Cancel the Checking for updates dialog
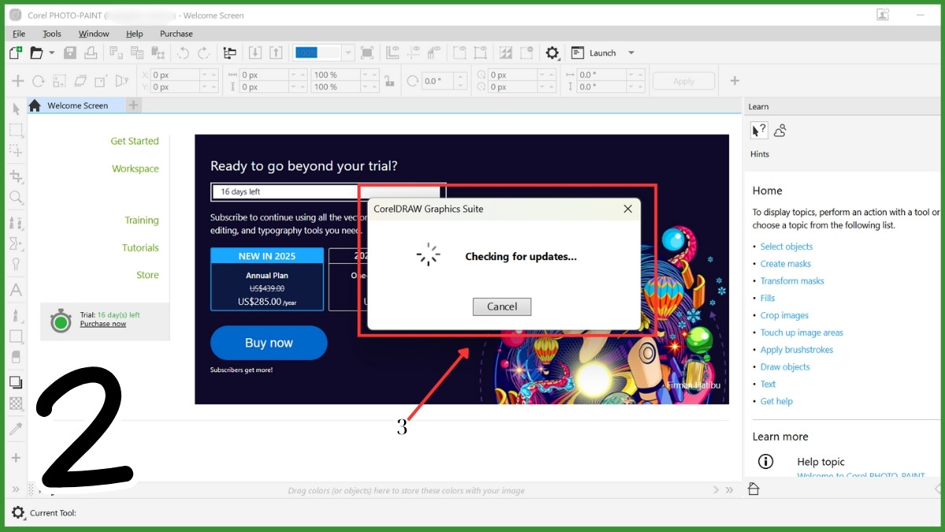The width and height of the screenshot is (945, 532). click(x=502, y=307)
